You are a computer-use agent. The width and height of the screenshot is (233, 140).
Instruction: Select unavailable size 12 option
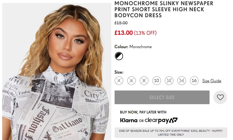coord(169,81)
